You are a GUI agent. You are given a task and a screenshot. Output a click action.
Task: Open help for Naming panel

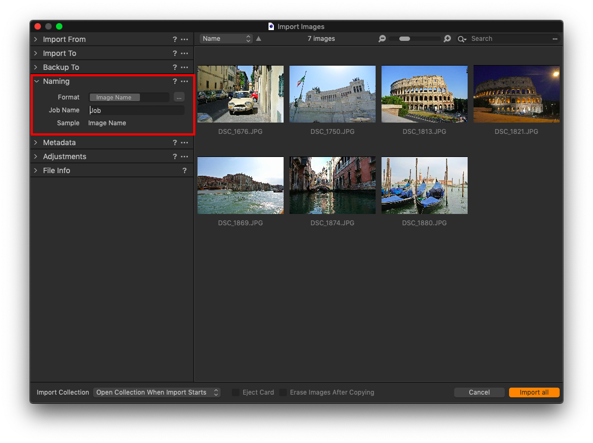tap(175, 81)
